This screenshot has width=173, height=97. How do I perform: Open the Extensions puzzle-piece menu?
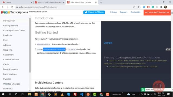pos(161,7)
